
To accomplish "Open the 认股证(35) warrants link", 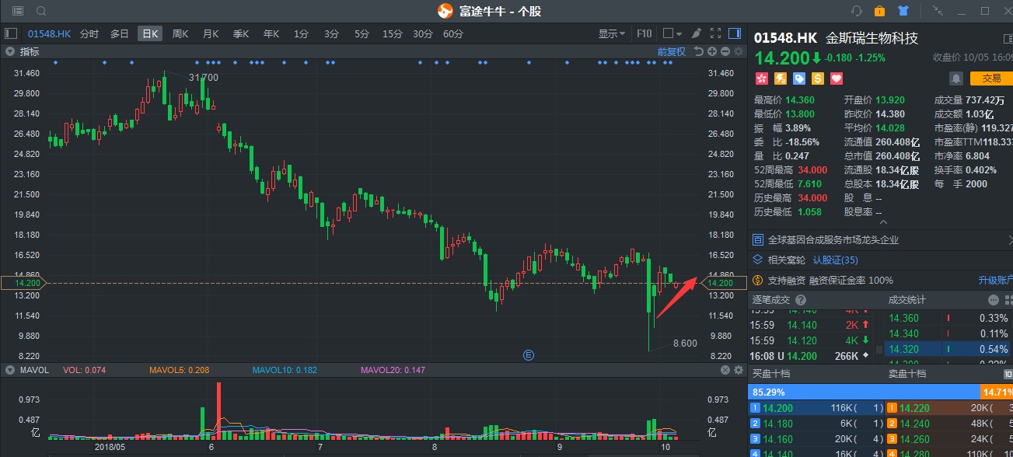I will 835,260.
